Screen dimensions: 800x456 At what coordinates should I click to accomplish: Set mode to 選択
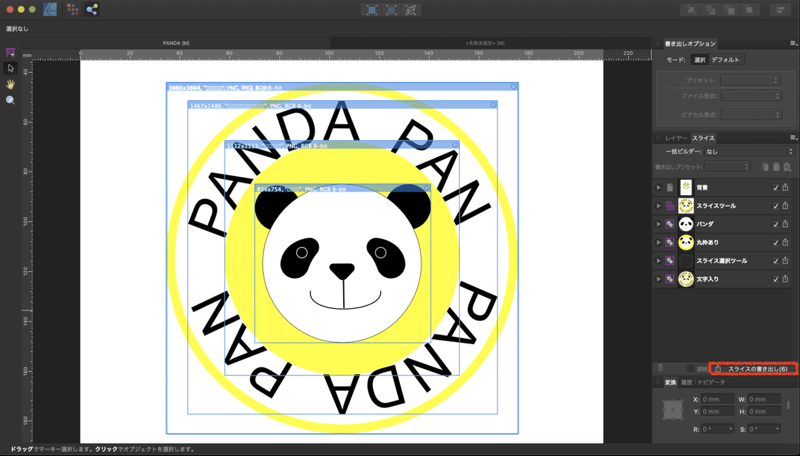click(x=699, y=60)
